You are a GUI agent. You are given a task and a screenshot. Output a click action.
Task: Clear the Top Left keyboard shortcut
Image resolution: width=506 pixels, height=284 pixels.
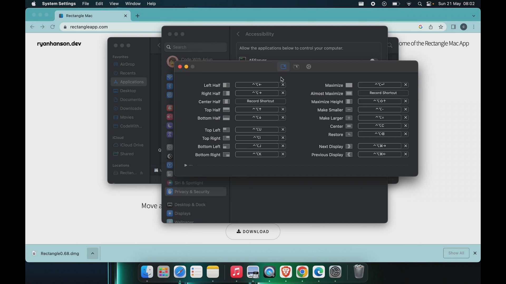283,129
